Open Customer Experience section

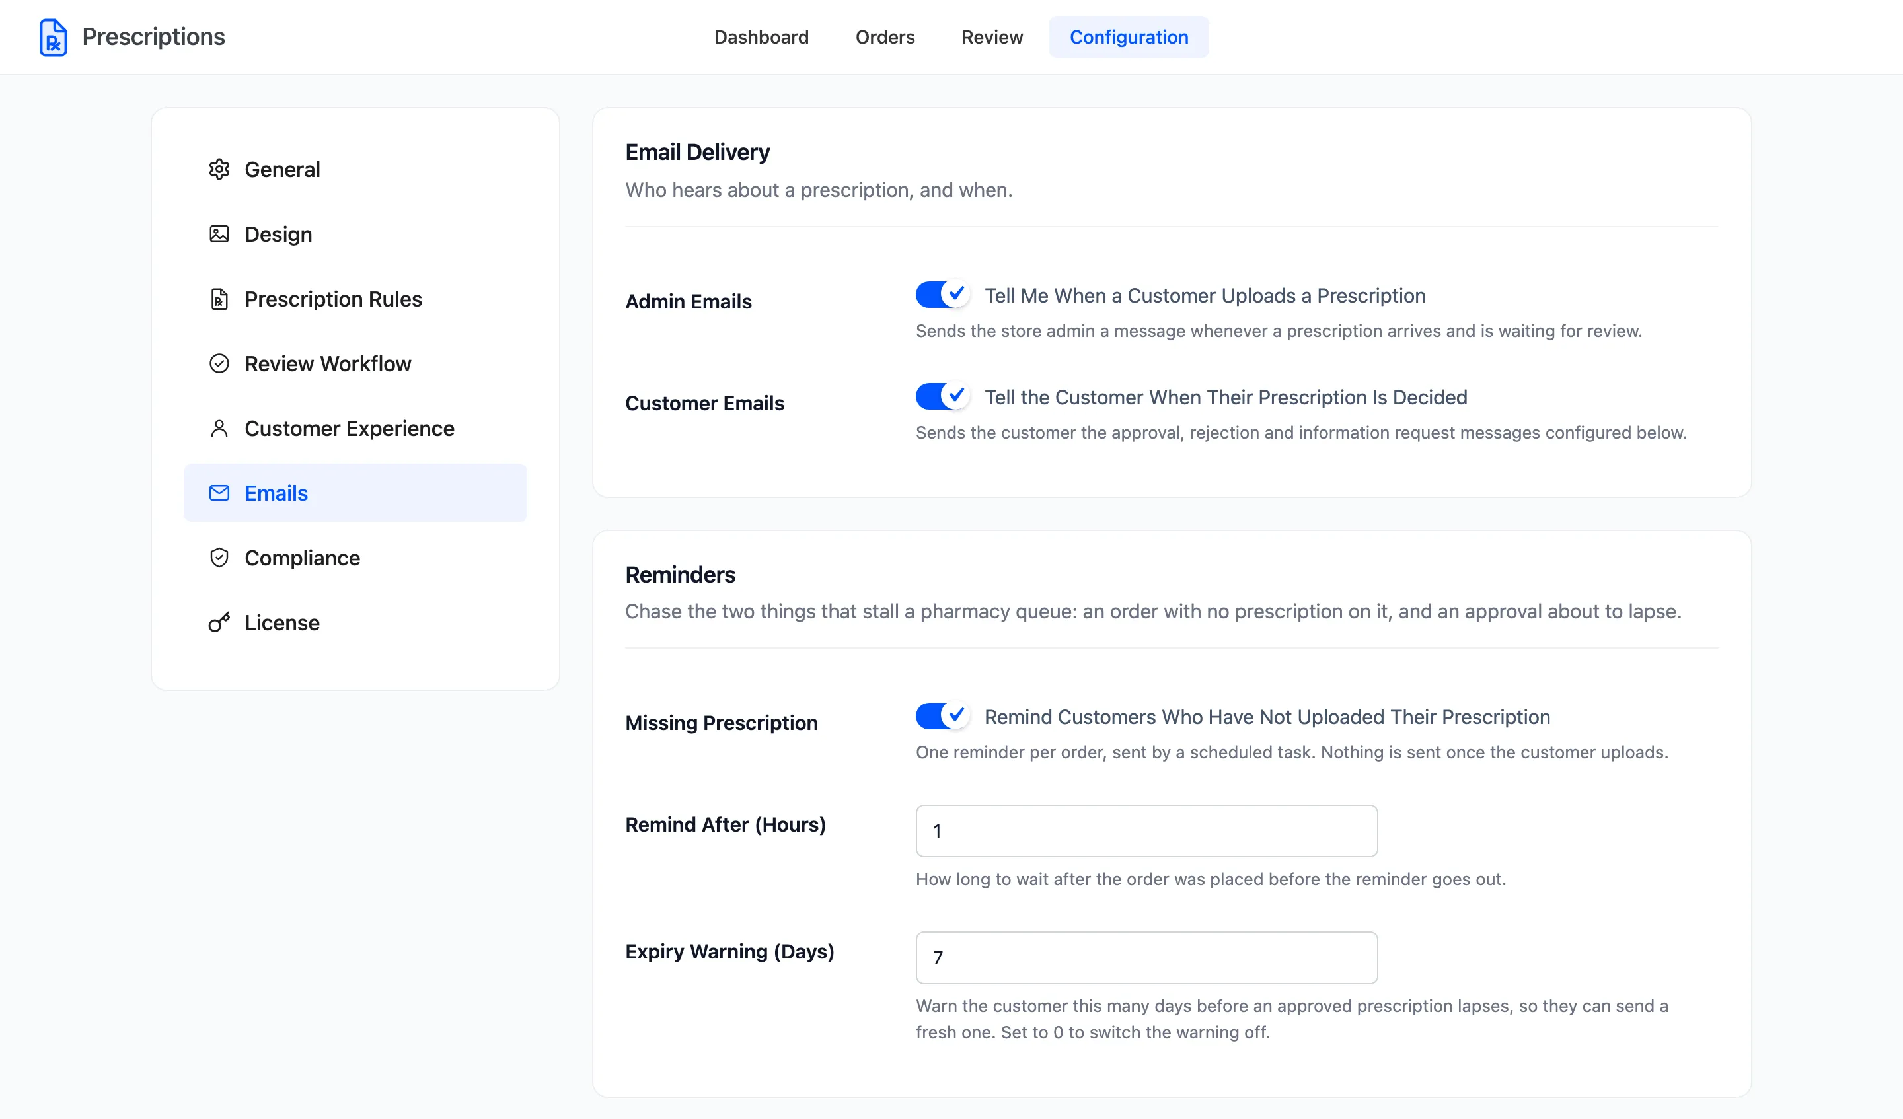coord(355,428)
